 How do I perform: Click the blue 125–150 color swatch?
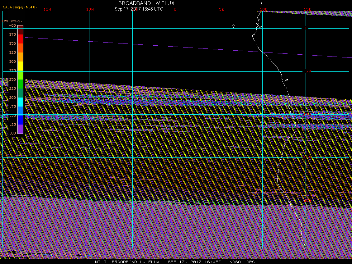point(21,120)
